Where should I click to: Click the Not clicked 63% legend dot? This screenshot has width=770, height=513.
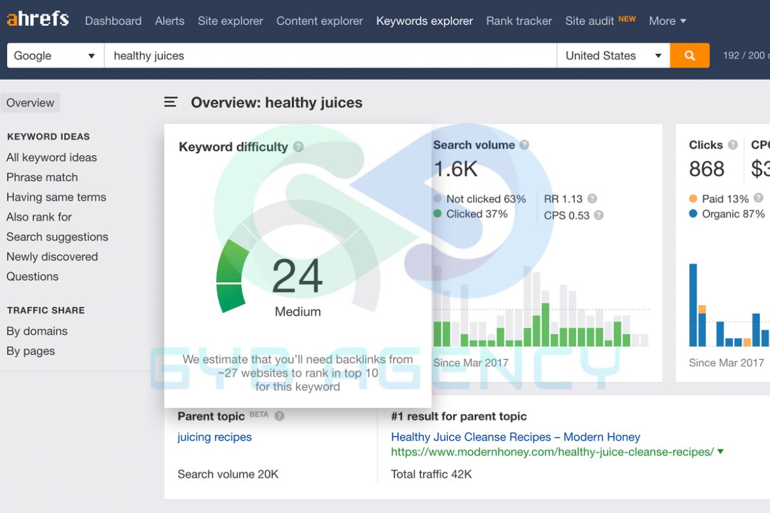438,199
